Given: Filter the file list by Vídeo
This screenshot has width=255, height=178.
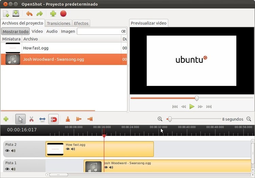Looking at the screenshot, I should tap(37, 31).
